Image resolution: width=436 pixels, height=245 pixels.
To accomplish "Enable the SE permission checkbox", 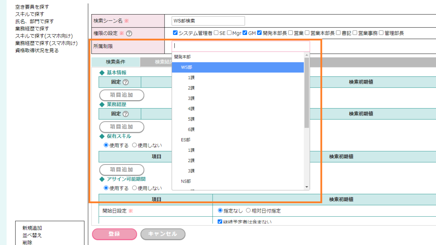I will point(216,33).
